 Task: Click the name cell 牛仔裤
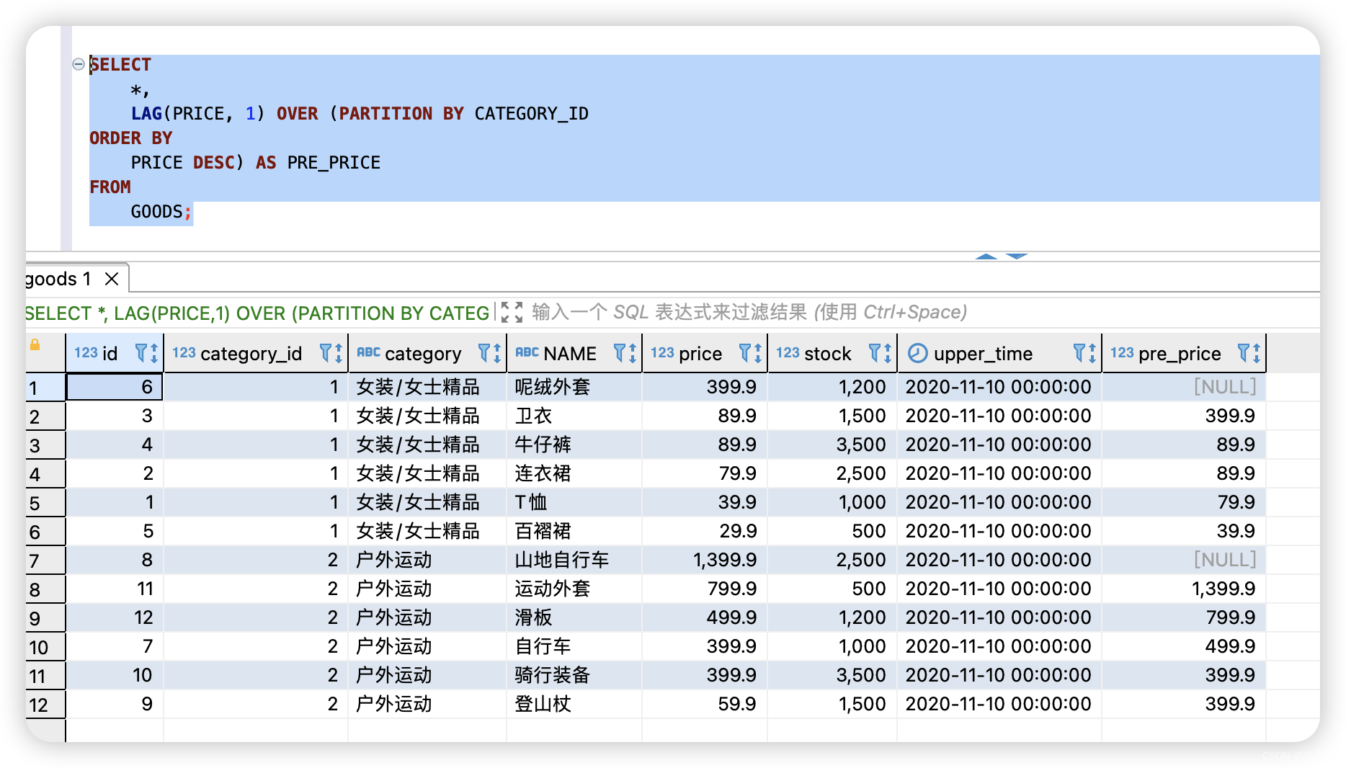574,445
